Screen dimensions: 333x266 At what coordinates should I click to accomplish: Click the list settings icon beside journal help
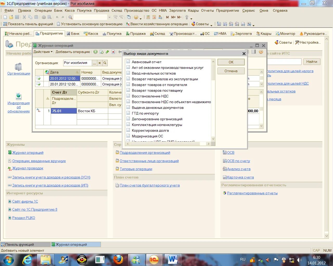point(254,52)
